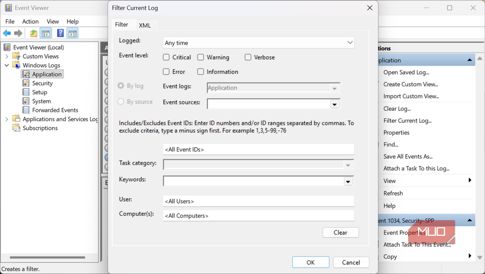Click the Forward arrow toolbar icon
The height and width of the screenshot is (274, 485).
[18, 33]
